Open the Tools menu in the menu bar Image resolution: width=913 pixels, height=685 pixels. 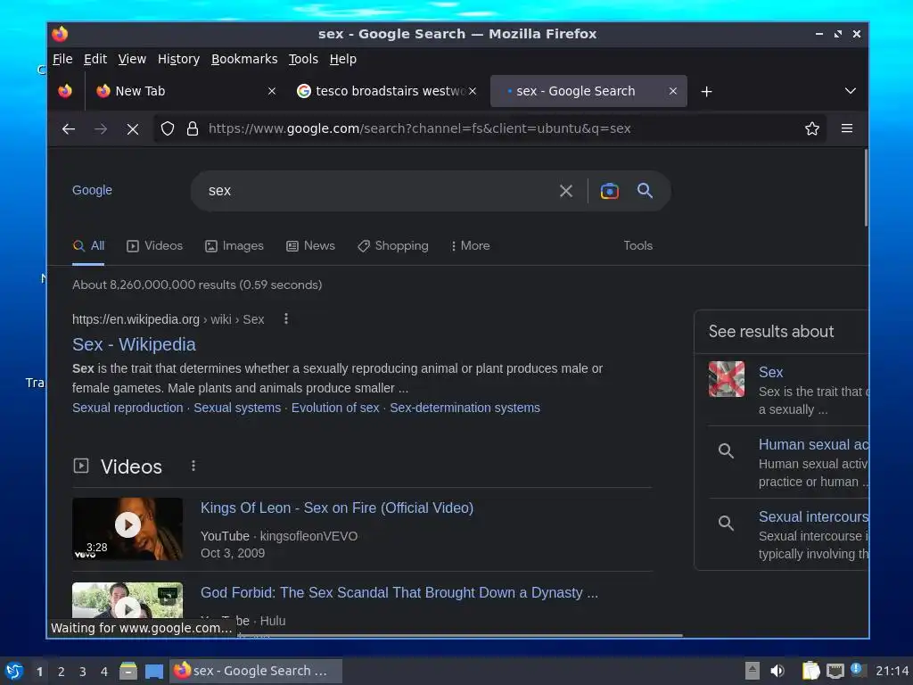(x=303, y=59)
